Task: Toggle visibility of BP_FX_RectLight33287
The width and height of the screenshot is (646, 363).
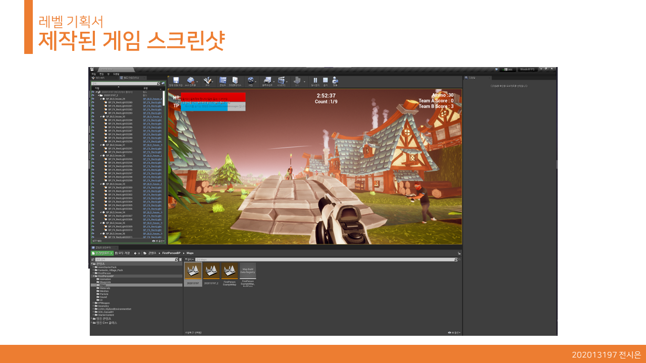Action: [92, 131]
